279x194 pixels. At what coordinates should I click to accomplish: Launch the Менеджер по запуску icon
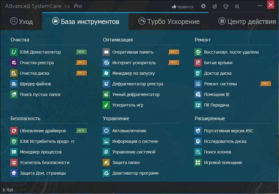coord(106,73)
